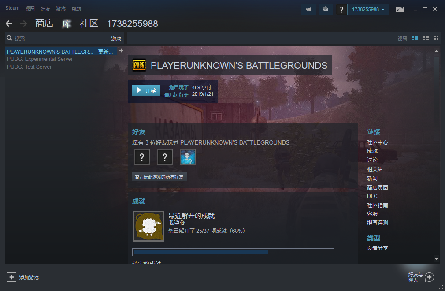Open the 帮助 menu
This screenshot has height=291, width=445.
pyautogui.click(x=76, y=8)
